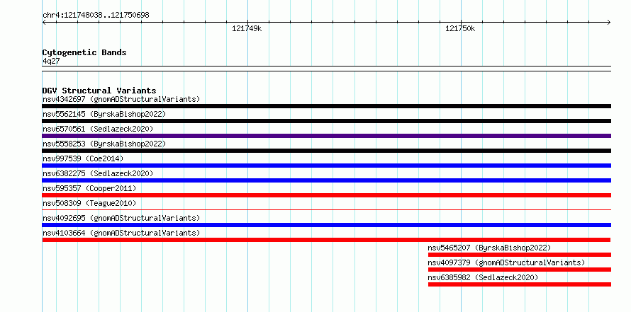The height and width of the screenshot is (312, 631).
Task: Select the black bar under nsv4342697
Action: point(326,106)
